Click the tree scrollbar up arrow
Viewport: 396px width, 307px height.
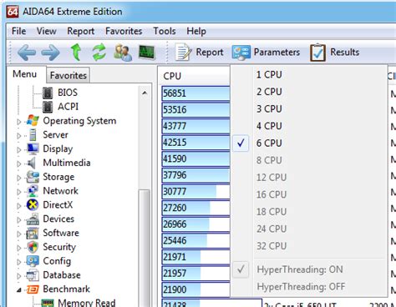click(145, 93)
